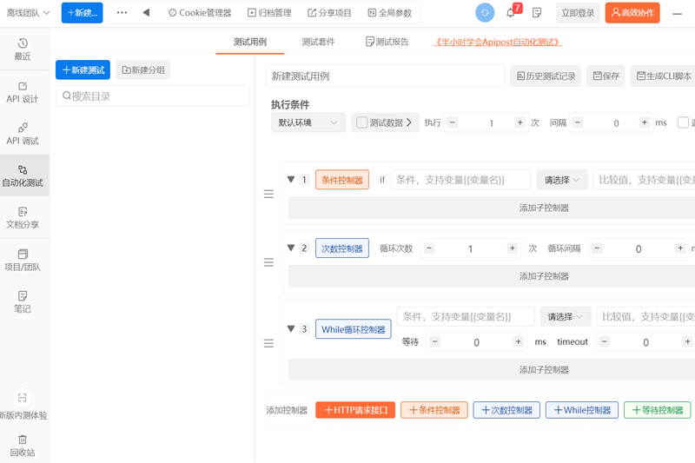
Task: Open the 半小时学会Apipost自动化测试 link
Action: (x=498, y=42)
